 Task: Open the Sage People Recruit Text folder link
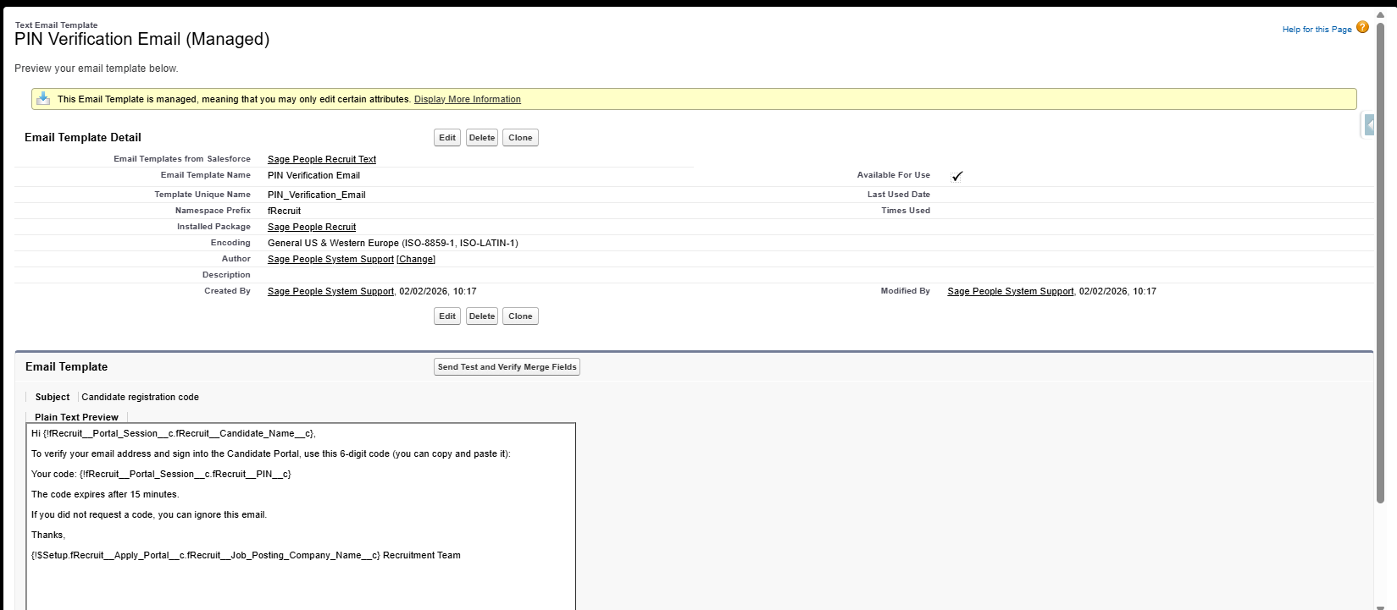click(321, 159)
